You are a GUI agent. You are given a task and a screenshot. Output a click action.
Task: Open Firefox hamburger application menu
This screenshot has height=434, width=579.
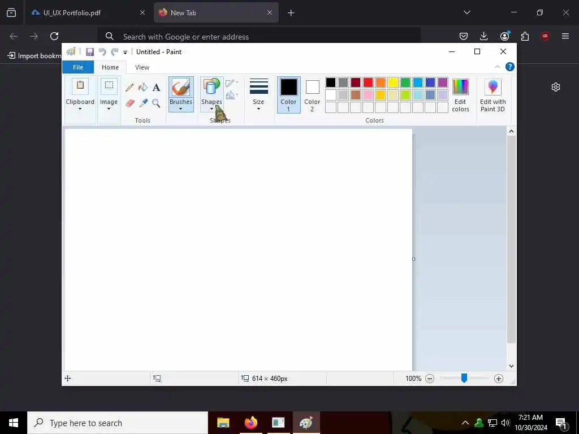pos(565,36)
